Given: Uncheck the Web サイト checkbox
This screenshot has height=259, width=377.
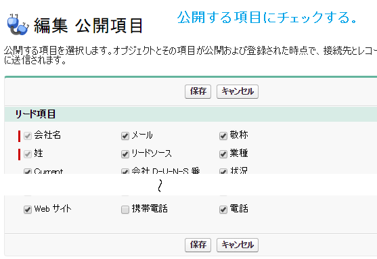Looking at the screenshot, I should point(28,210).
